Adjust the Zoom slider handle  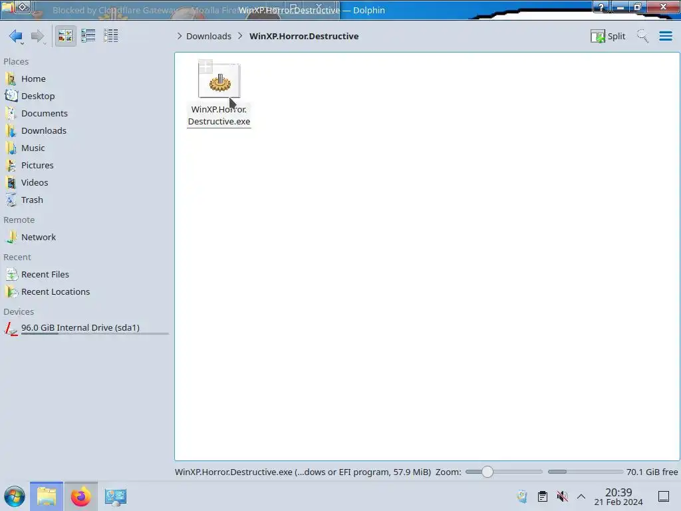tap(487, 472)
